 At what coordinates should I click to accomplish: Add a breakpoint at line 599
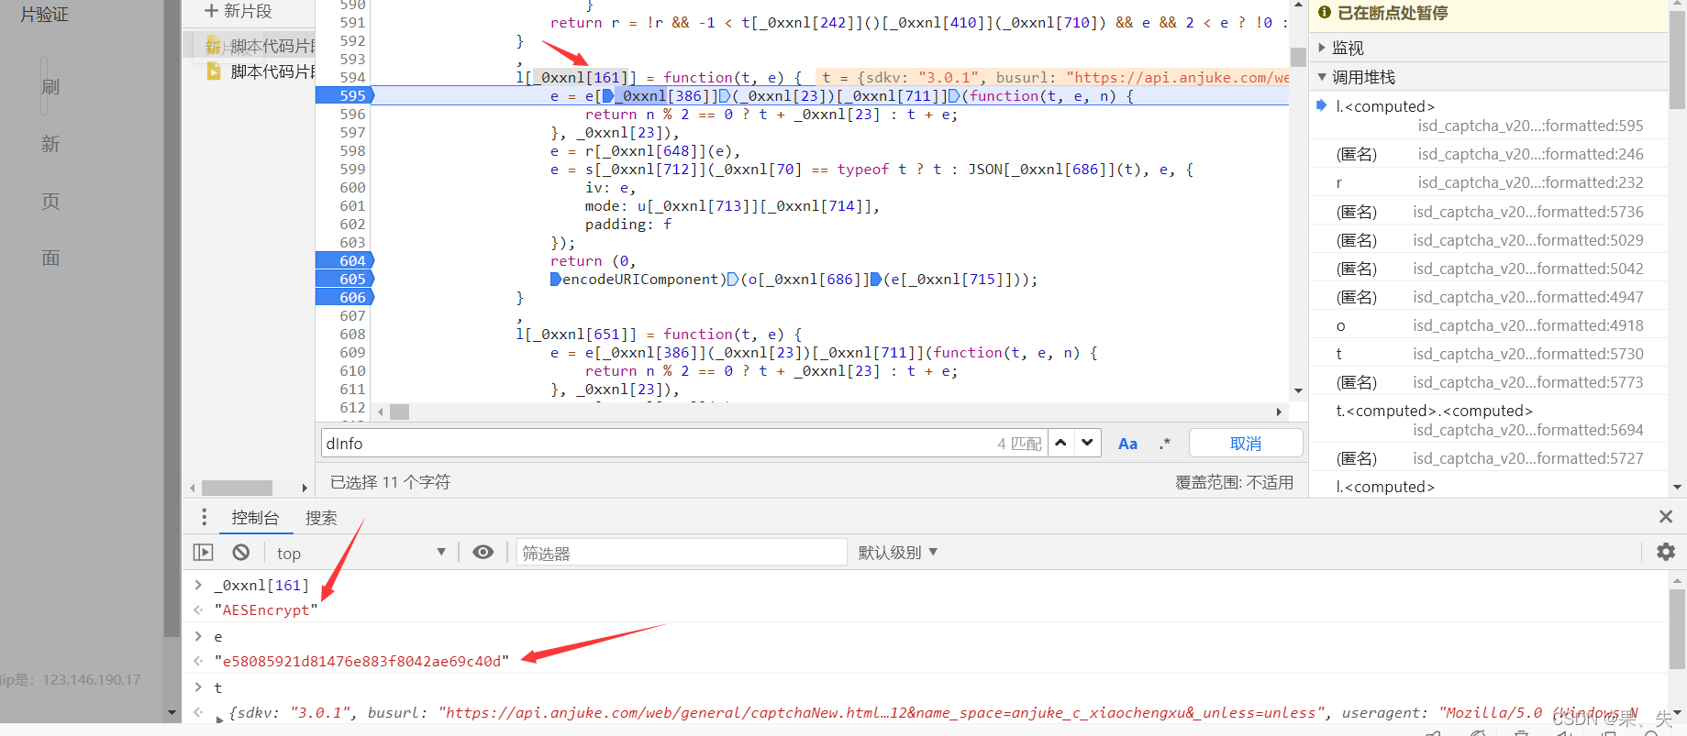point(352,169)
